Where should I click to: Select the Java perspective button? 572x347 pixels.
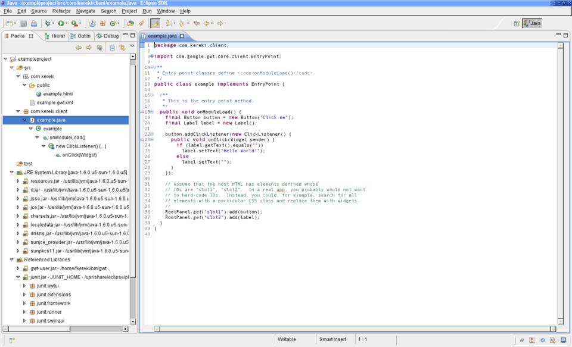[x=532, y=23]
